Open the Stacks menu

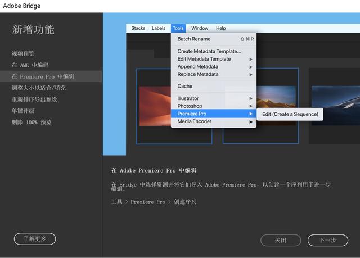point(138,28)
